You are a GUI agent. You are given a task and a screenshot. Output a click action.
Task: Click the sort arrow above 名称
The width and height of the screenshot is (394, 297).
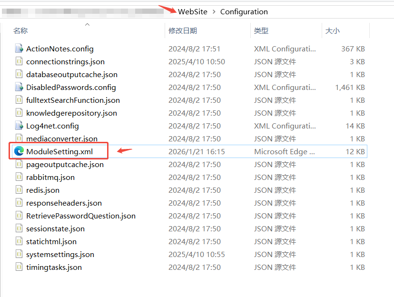click(x=87, y=24)
